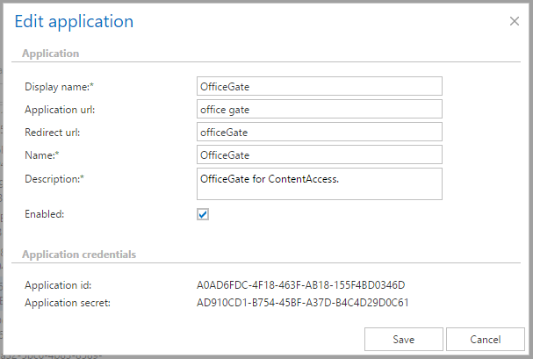Click the 'Enabled:' label
This screenshot has height=359, width=533.
[x=45, y=213]
